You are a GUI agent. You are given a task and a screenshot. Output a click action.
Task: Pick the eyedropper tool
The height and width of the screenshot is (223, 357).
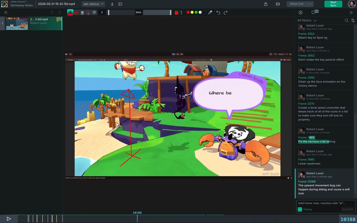point(210,12)
